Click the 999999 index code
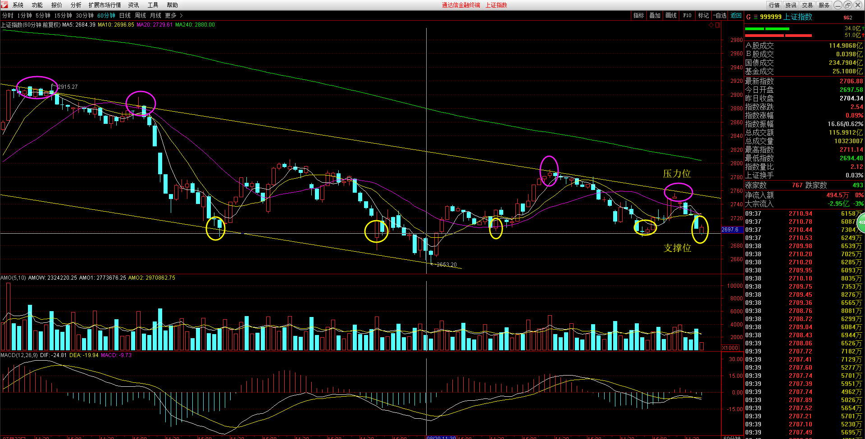Screen dimensions: 865x439 point(771,17)
